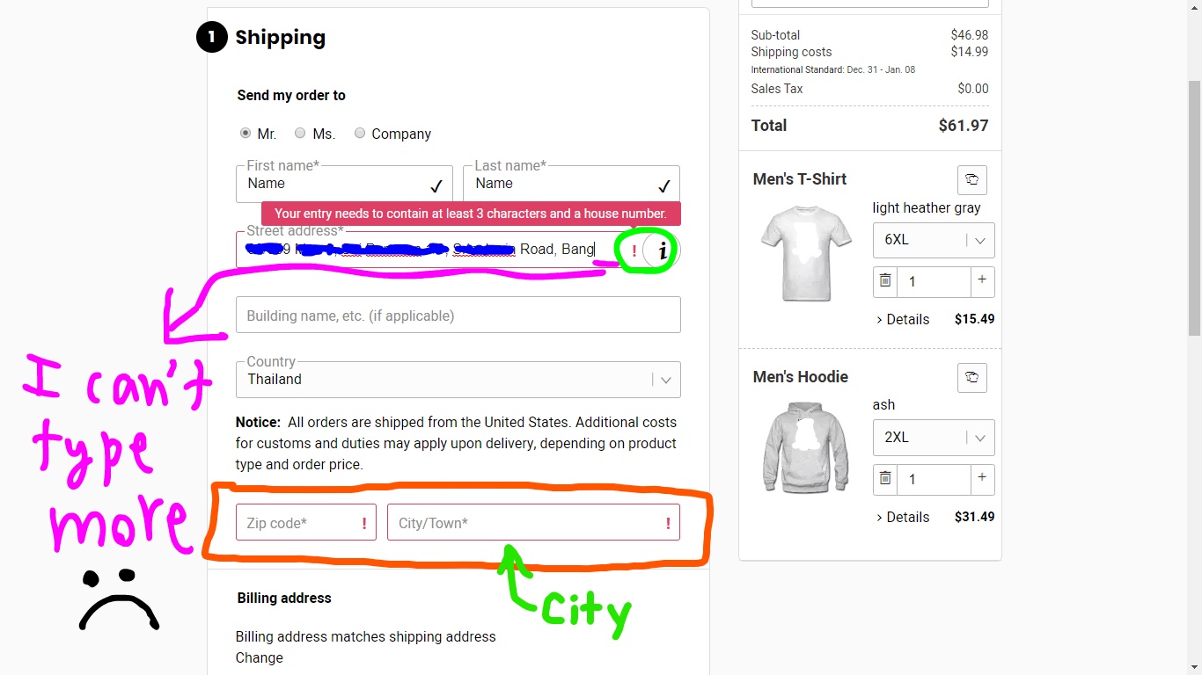Remove the Men's T-Shirt with trash icon
1202x675 pixels.
(885, 281)
